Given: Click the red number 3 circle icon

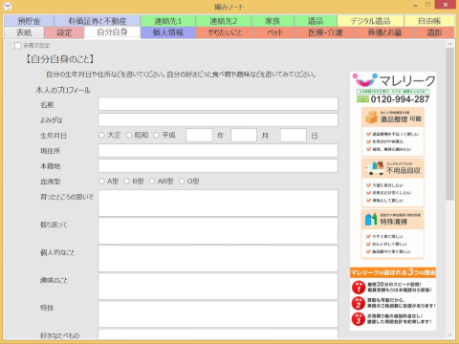Looking at the screenshot, I should coord(359,319).
